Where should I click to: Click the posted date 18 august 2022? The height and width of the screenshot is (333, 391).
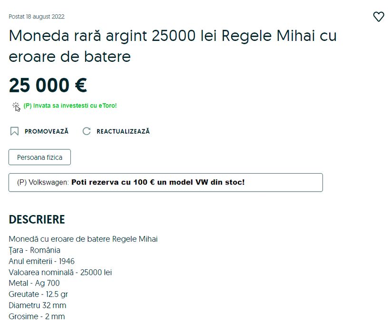37,17
